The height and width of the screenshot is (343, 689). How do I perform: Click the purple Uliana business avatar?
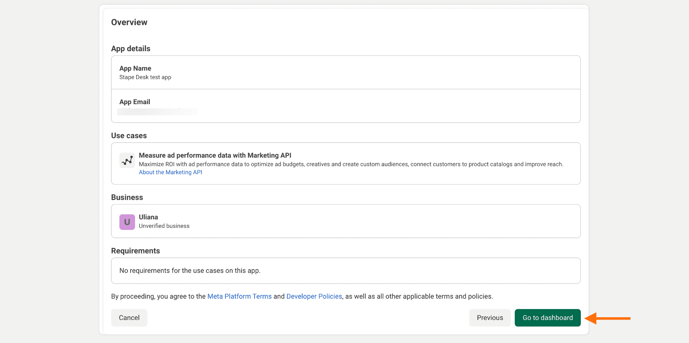(x=127, y=222)
